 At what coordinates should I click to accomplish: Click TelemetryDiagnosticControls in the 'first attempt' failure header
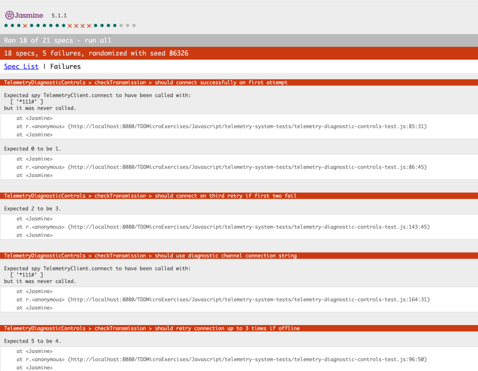[45, 83]
